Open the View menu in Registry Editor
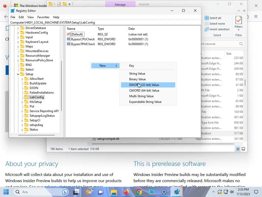This screenshot has width=262, height=197. pos(30,17)
